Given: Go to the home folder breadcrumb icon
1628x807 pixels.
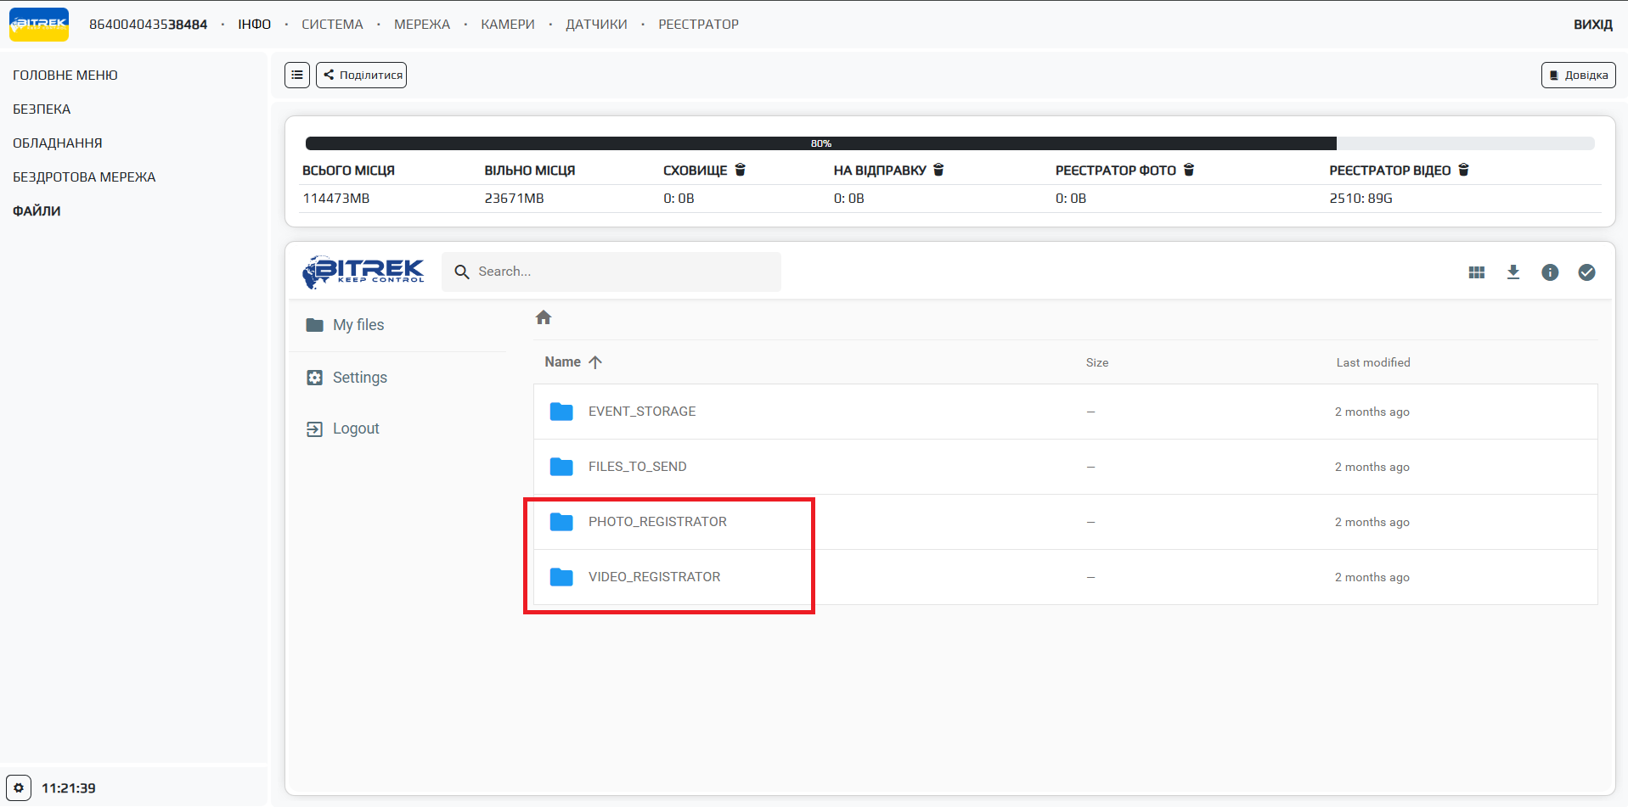Looking at the screenshot, I should [544, 317].
